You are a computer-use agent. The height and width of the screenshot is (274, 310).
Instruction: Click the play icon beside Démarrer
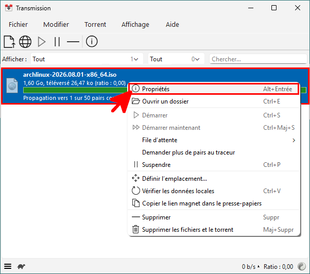click(x=136, y=115)
